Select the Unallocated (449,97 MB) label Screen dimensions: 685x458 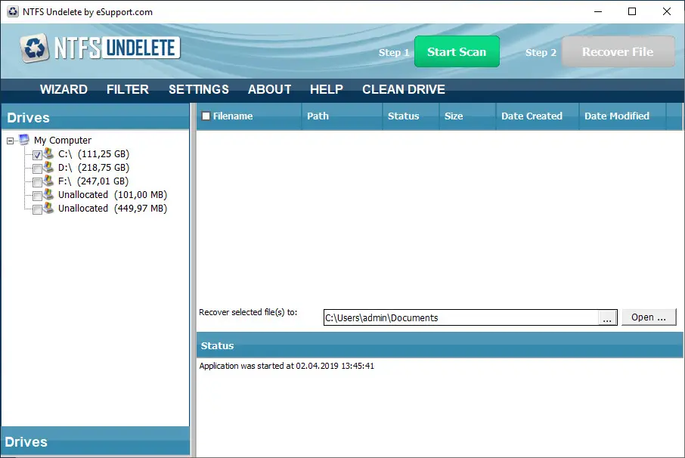(113, 208)
